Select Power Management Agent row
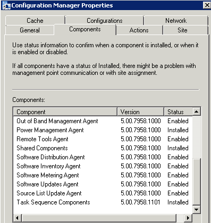The width and height of the screenshot is (211, 223). coord(103,130)
